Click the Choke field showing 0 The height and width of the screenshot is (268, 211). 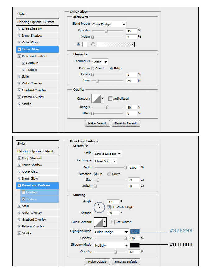click(x=132, y=74)
